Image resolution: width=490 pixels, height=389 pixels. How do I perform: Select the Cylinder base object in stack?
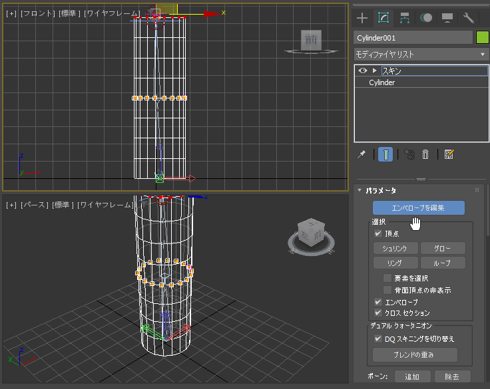click(x=382, y=82)
